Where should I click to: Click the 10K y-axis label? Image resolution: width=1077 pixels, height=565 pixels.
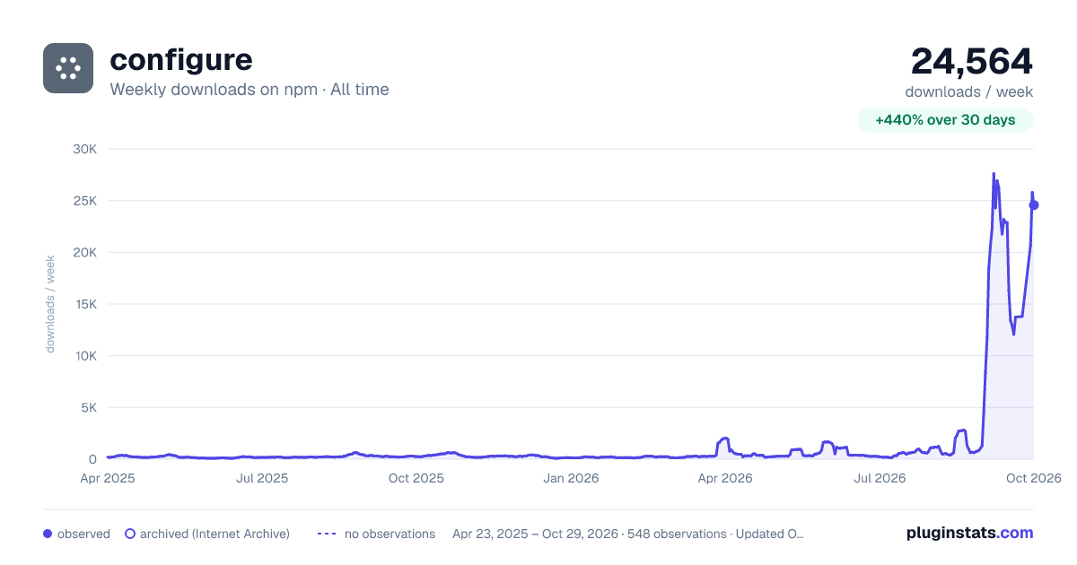(x=84, y=356)
